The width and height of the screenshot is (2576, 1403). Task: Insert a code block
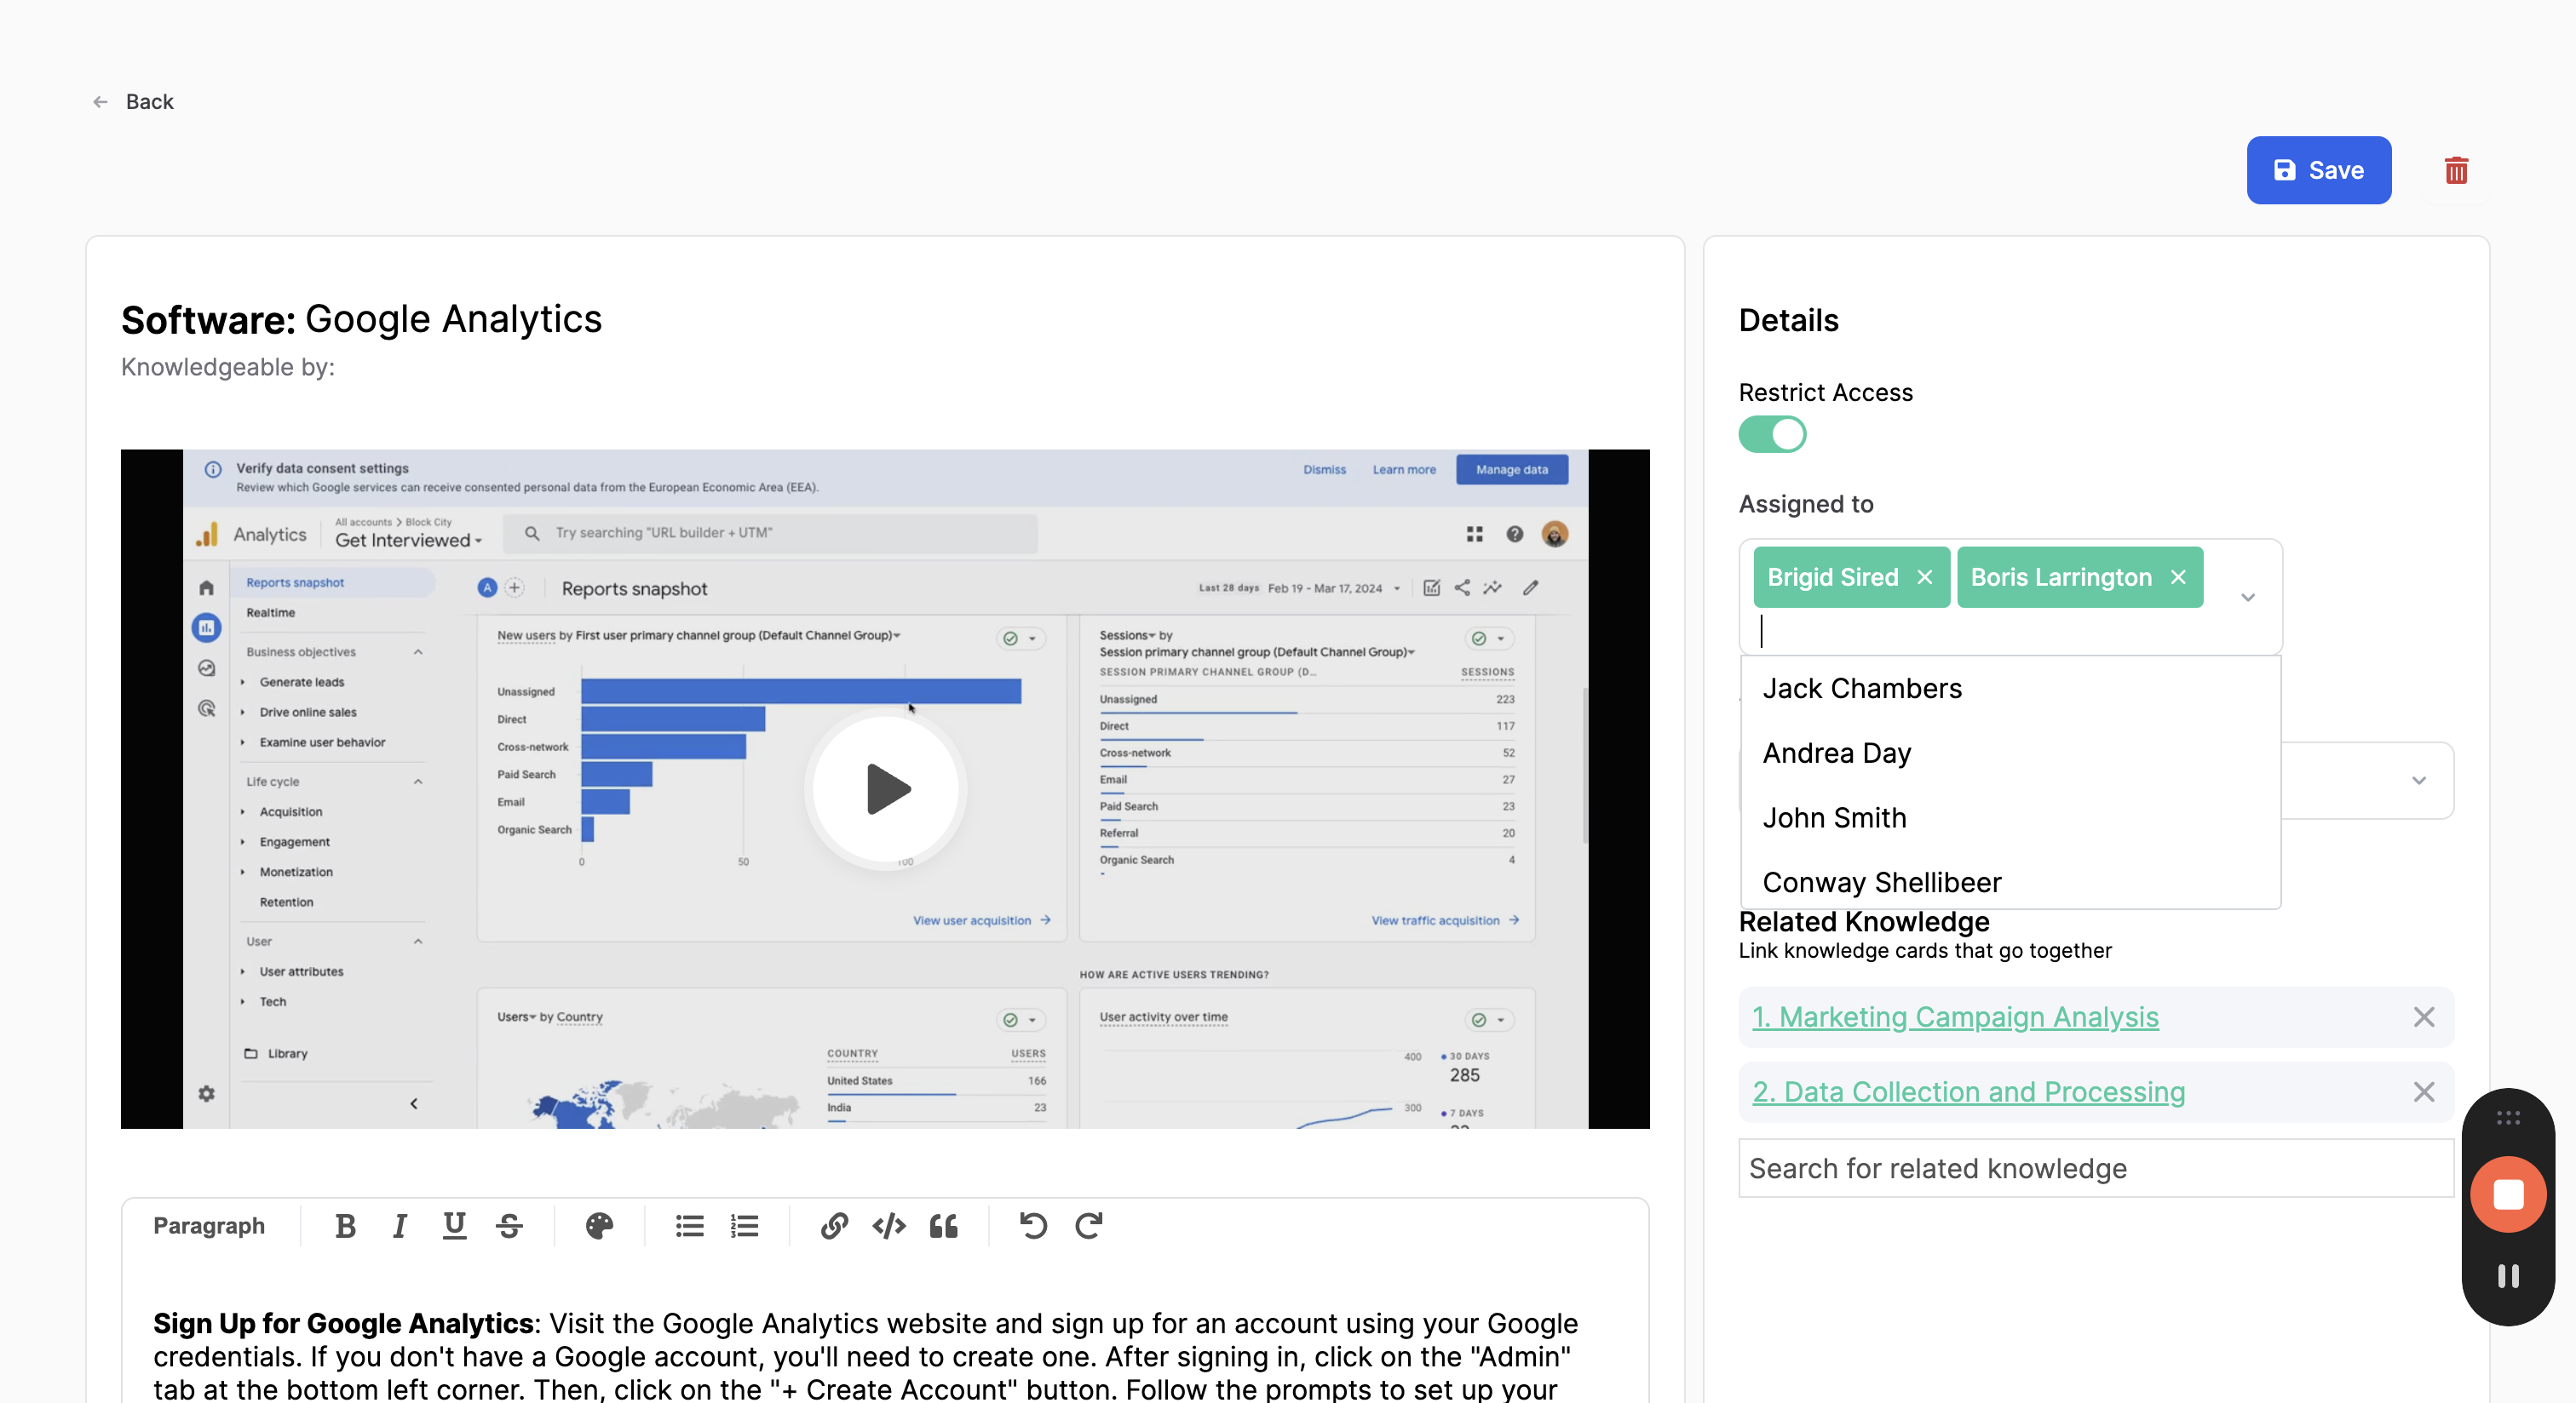point(888,1225)
